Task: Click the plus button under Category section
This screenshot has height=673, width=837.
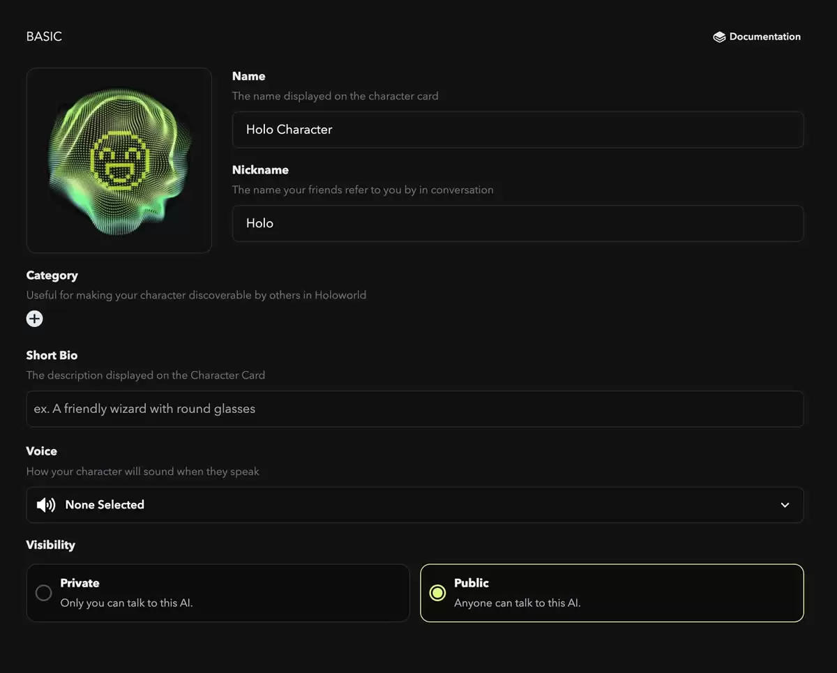Action: 34,319
